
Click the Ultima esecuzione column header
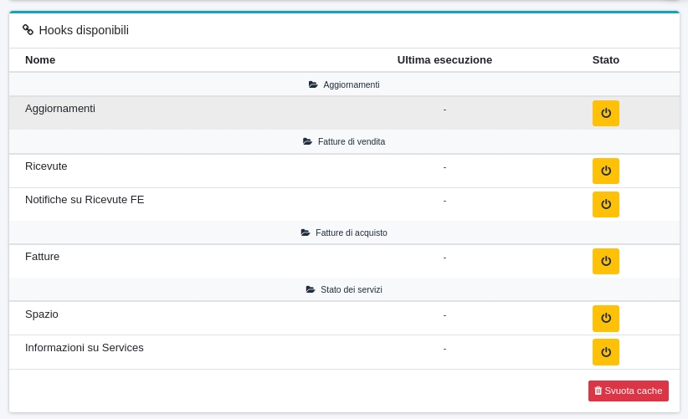444,59
